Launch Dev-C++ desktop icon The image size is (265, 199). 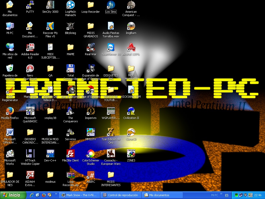[x=50, y=156]
